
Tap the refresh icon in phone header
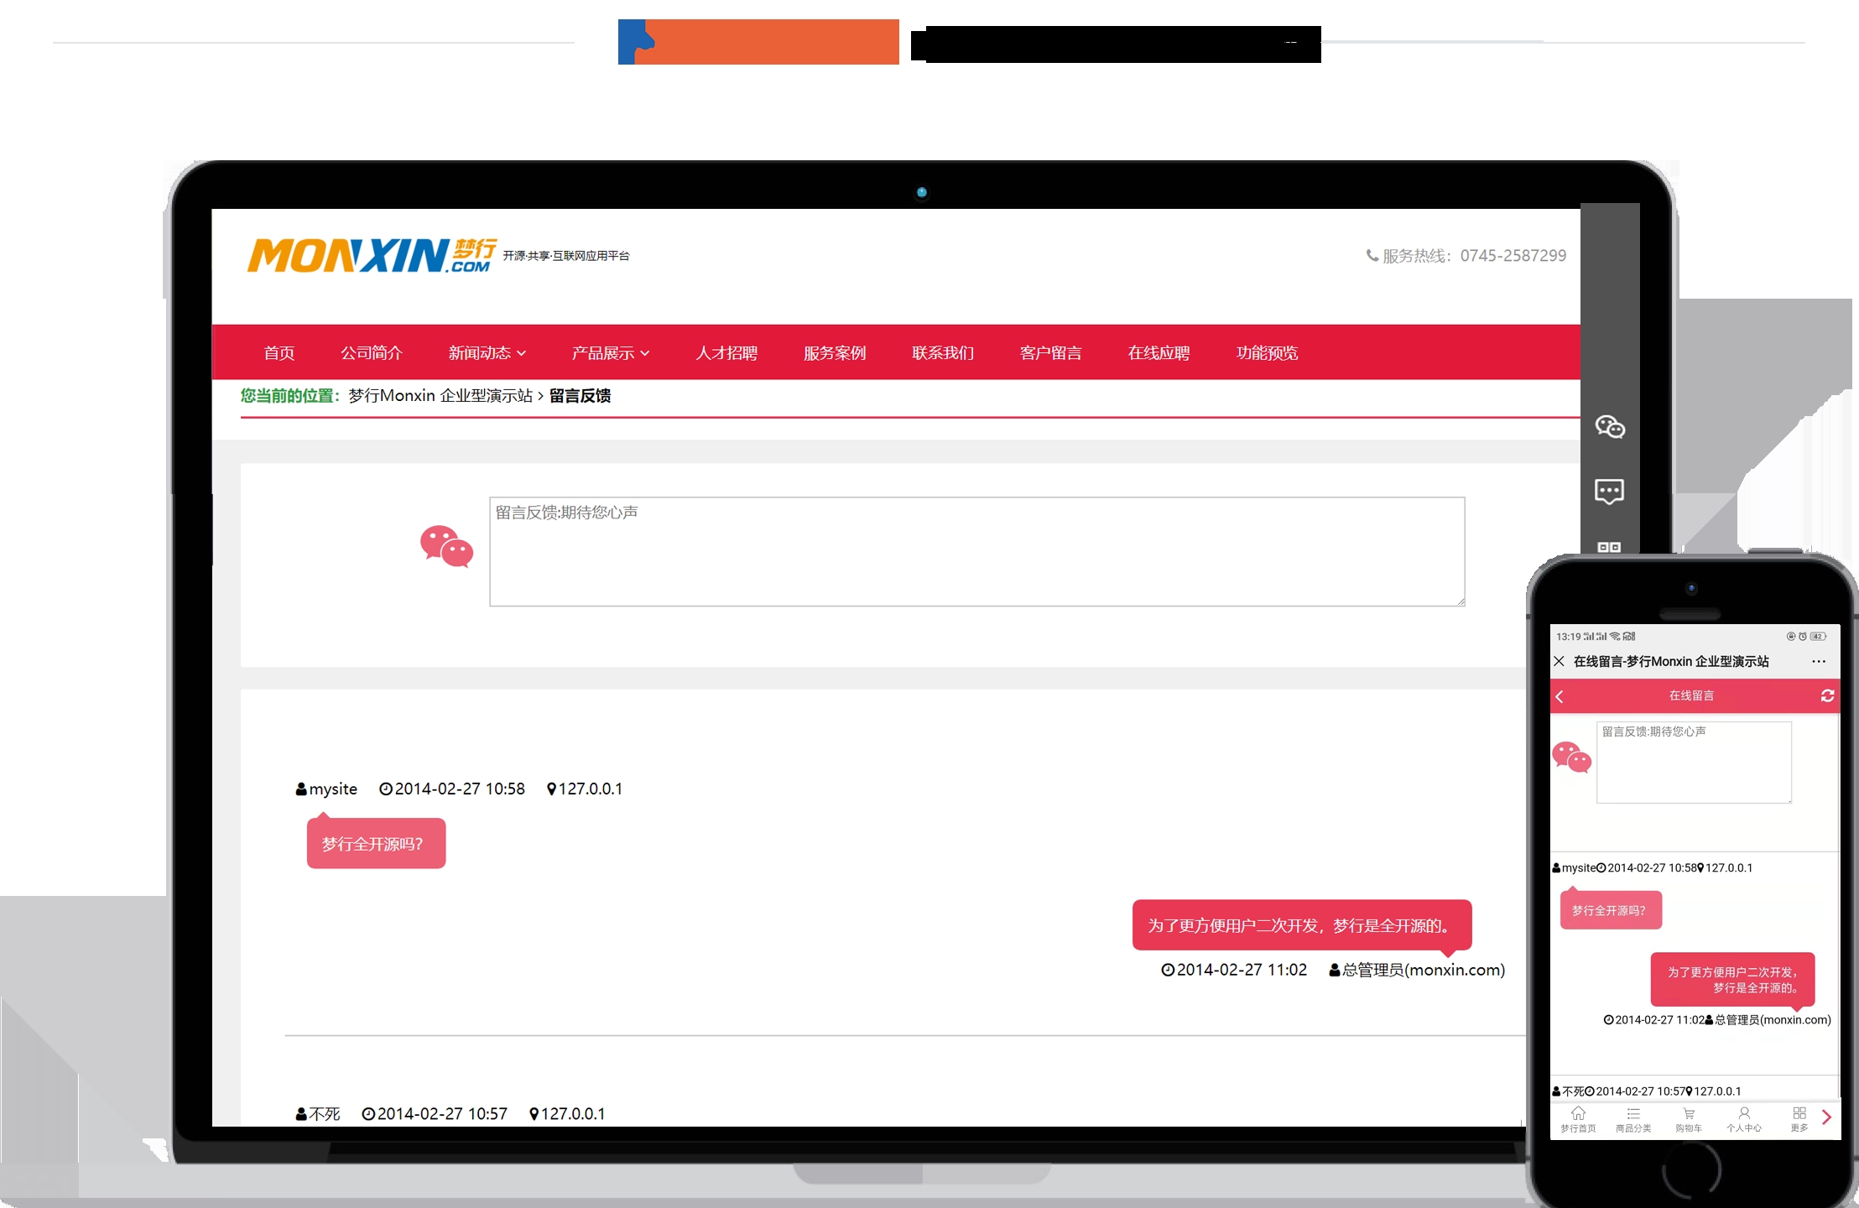point(1827,695)
